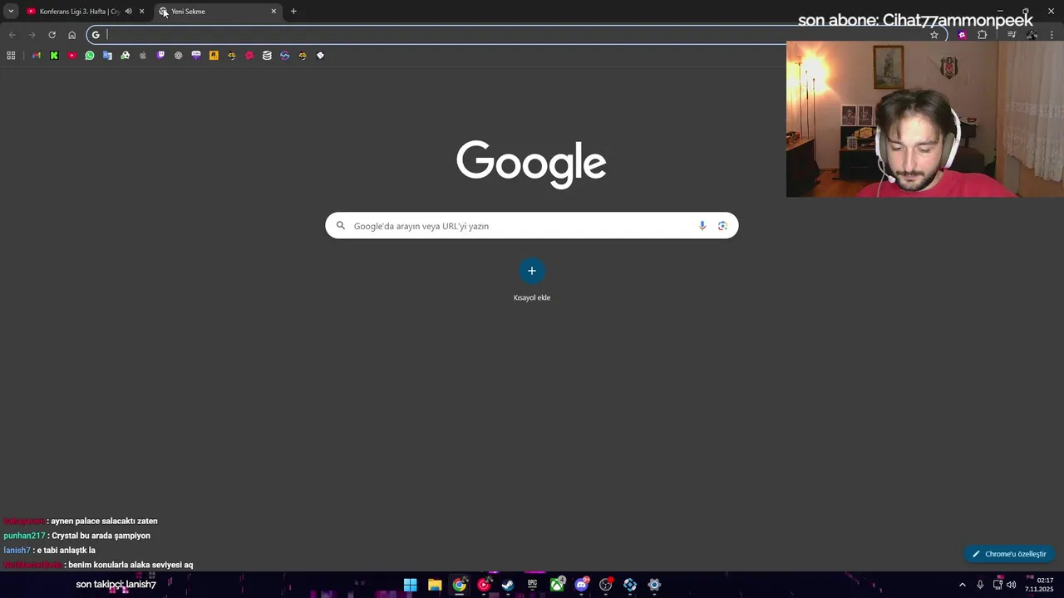Select the Yeni Sekme tab
Image resolution: width=1064 pixels, height=598 pixels.
click(216, 12)
